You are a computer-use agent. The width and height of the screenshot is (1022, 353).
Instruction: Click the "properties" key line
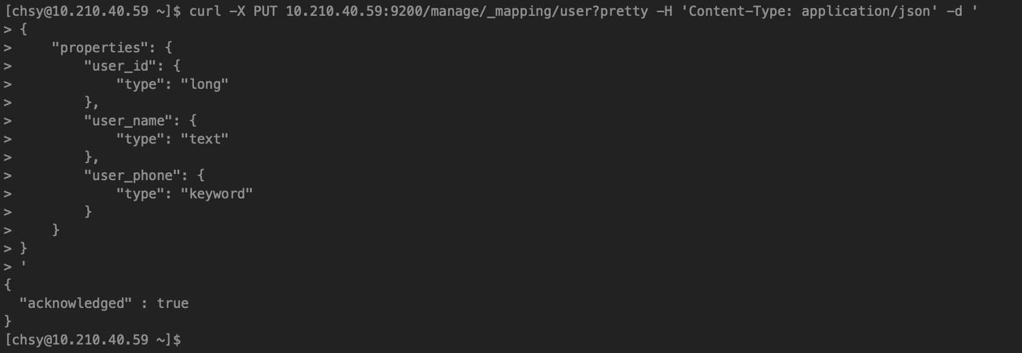pos(112,47)
